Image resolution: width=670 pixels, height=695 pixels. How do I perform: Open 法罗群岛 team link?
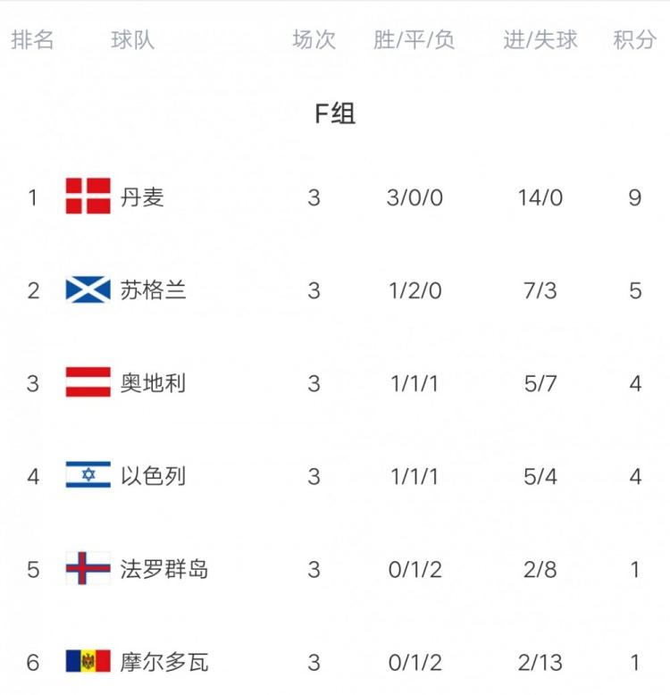click(x=164, y=568)
